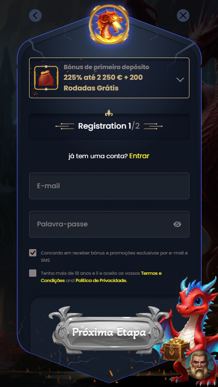This screenshot has width=218, height=387.
Task: Open the Política de Privacidade link
Action: (x=101, y=281)
